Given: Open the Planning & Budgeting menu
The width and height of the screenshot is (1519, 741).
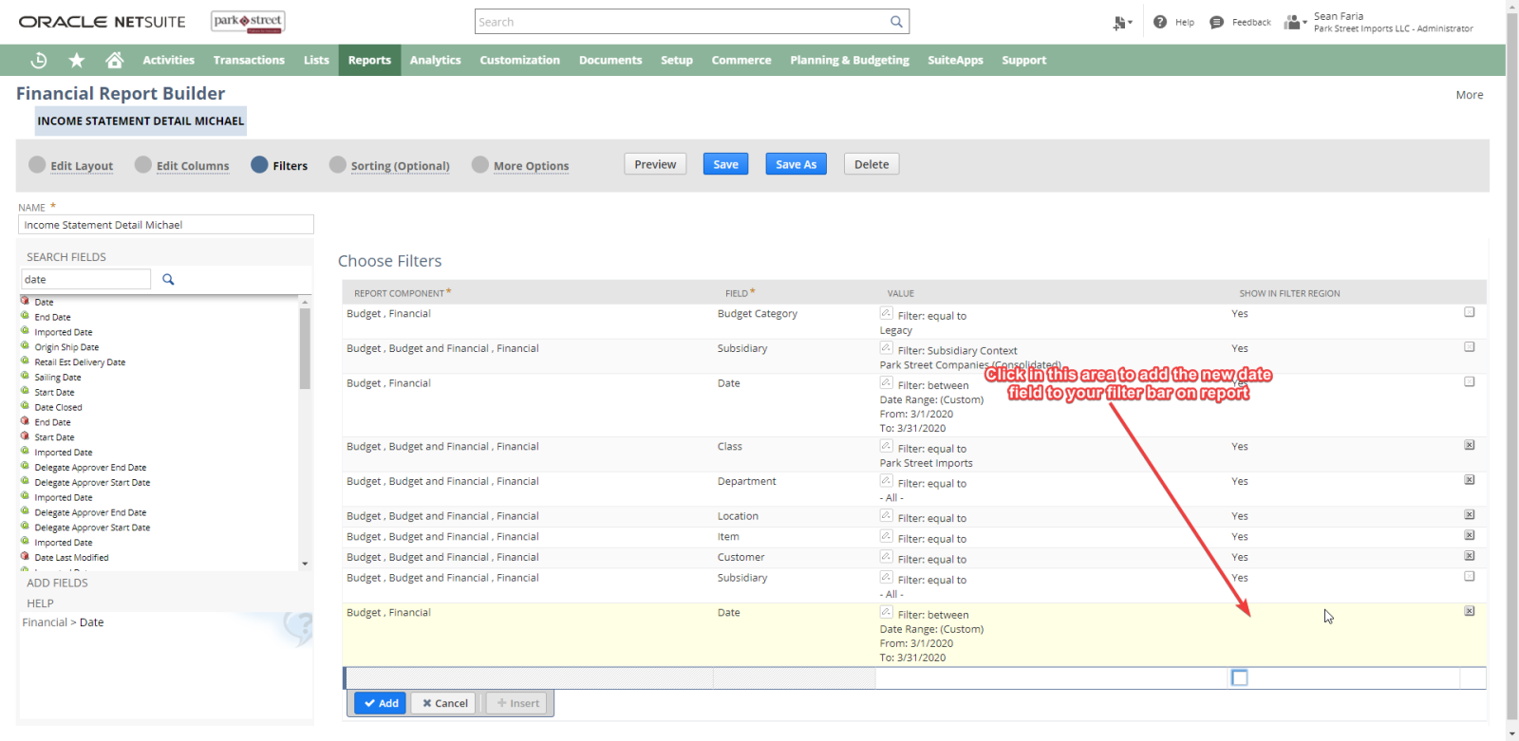Looking at the screenshot, I should pos(850,60).
